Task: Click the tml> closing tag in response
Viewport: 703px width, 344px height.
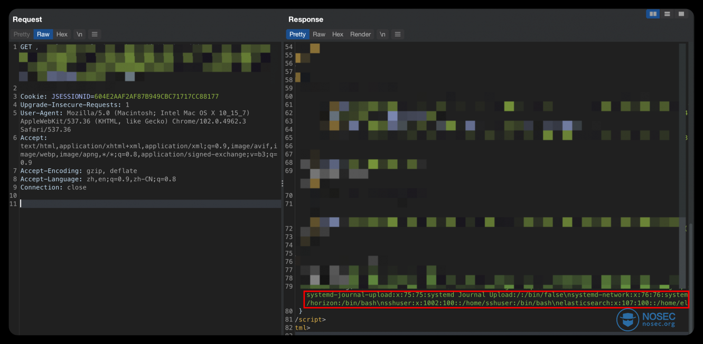Action: [303, 328]
